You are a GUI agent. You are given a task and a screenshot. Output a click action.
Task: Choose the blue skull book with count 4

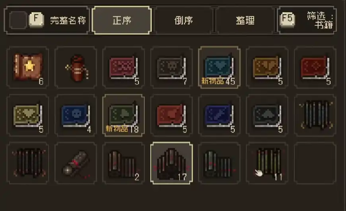(x=76, y=115)
